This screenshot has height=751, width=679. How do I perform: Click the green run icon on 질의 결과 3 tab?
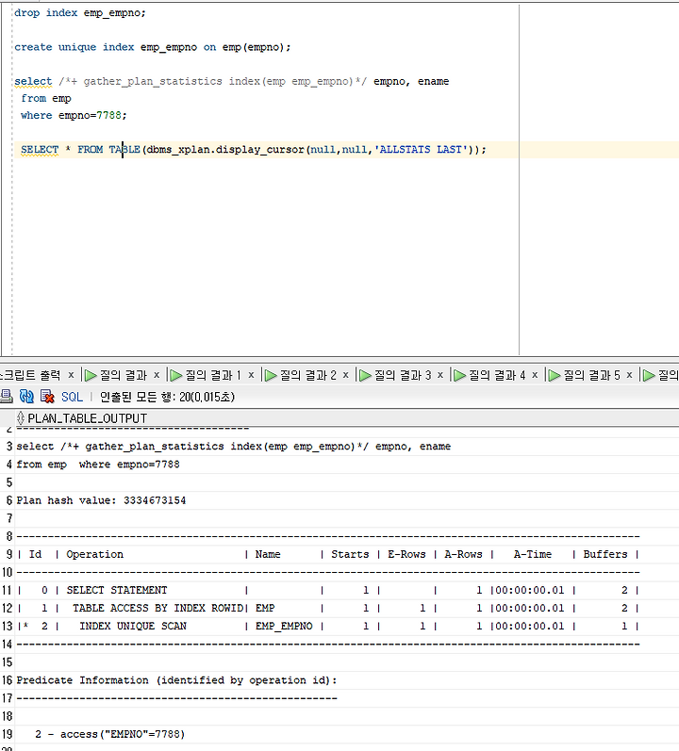366,375
